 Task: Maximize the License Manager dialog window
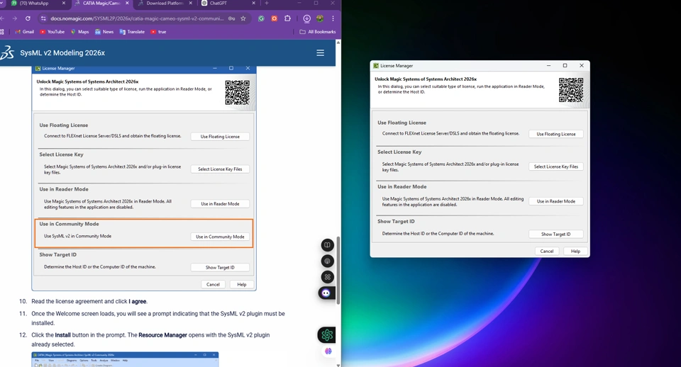[x=565, y=65]
